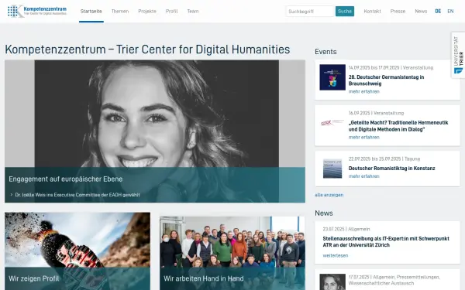Select the main page title heading
The height and width of the screenshot is (290, 465).
[x=147, y=49]
